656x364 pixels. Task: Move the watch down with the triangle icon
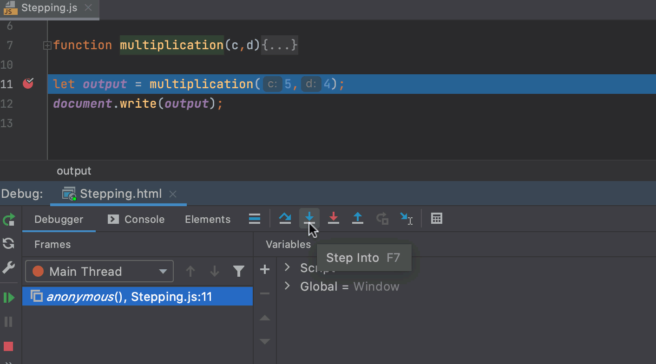(265, 342)
